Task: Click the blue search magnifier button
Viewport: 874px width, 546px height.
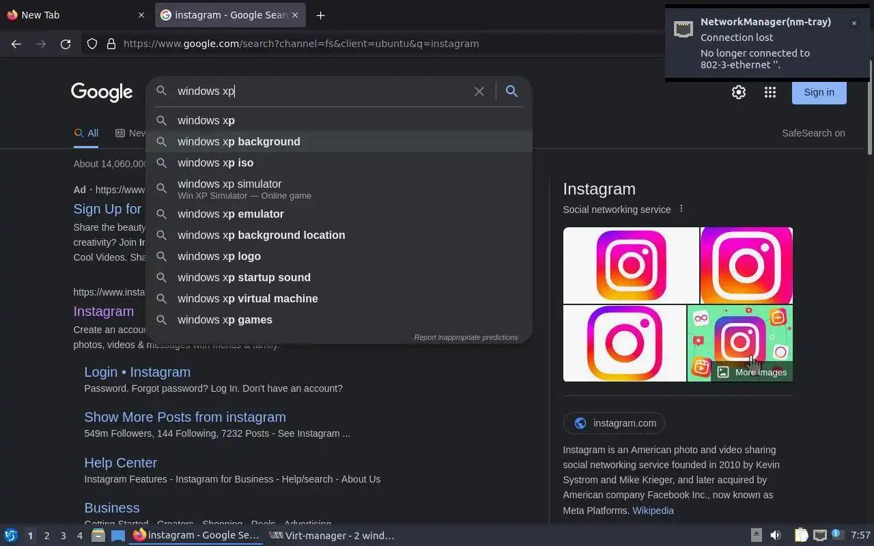Action: click(511, 91)
